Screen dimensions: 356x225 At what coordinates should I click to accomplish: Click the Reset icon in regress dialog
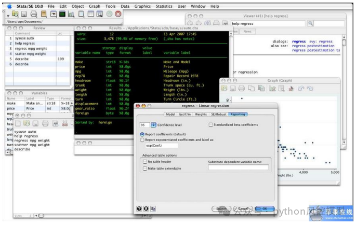point(146,208)
